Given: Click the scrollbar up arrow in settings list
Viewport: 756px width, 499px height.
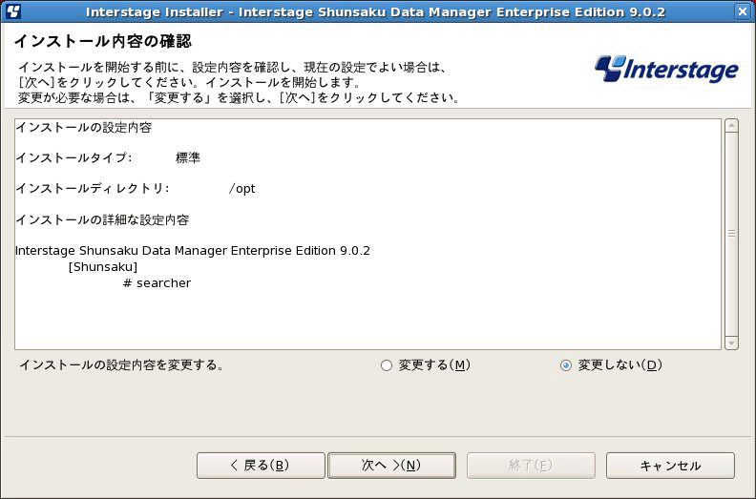Looking at the screenshot, I should [731, 126].
